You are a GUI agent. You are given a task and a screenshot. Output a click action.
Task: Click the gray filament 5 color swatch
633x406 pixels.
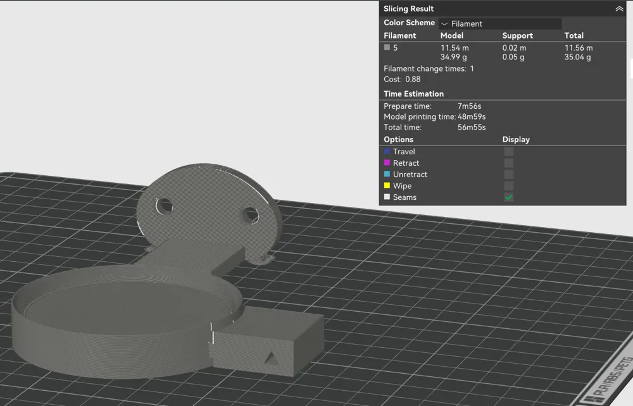(x=387, y=47)
